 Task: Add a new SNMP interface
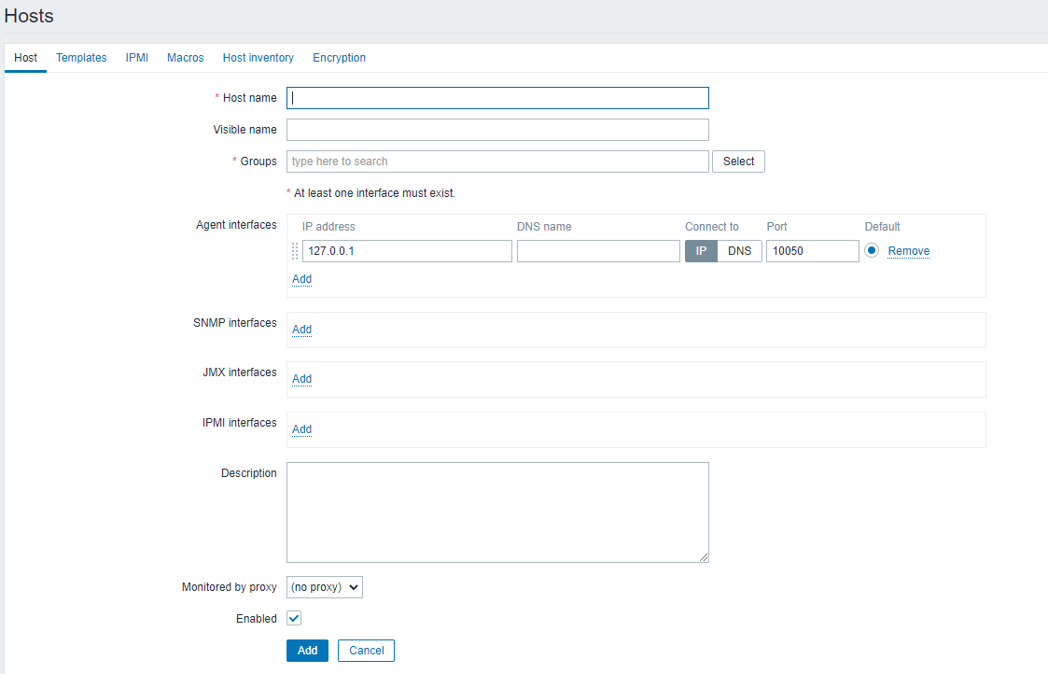301,330
